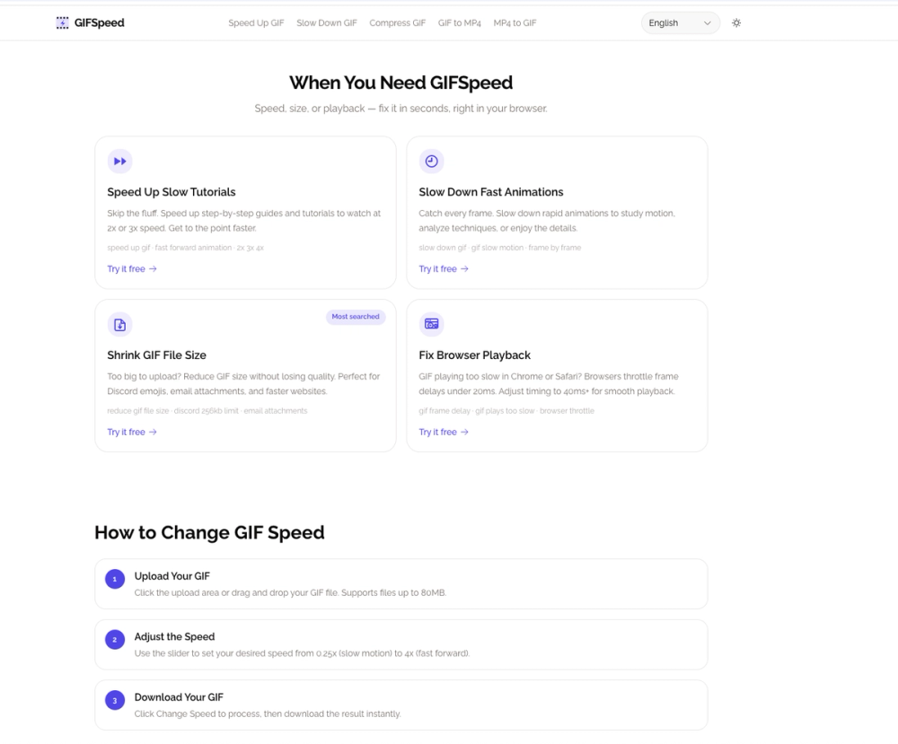This screenshot has width=898, height=744.
Task: Click Try it free under Slow Down Fast Animations
Action: [444, 268]
